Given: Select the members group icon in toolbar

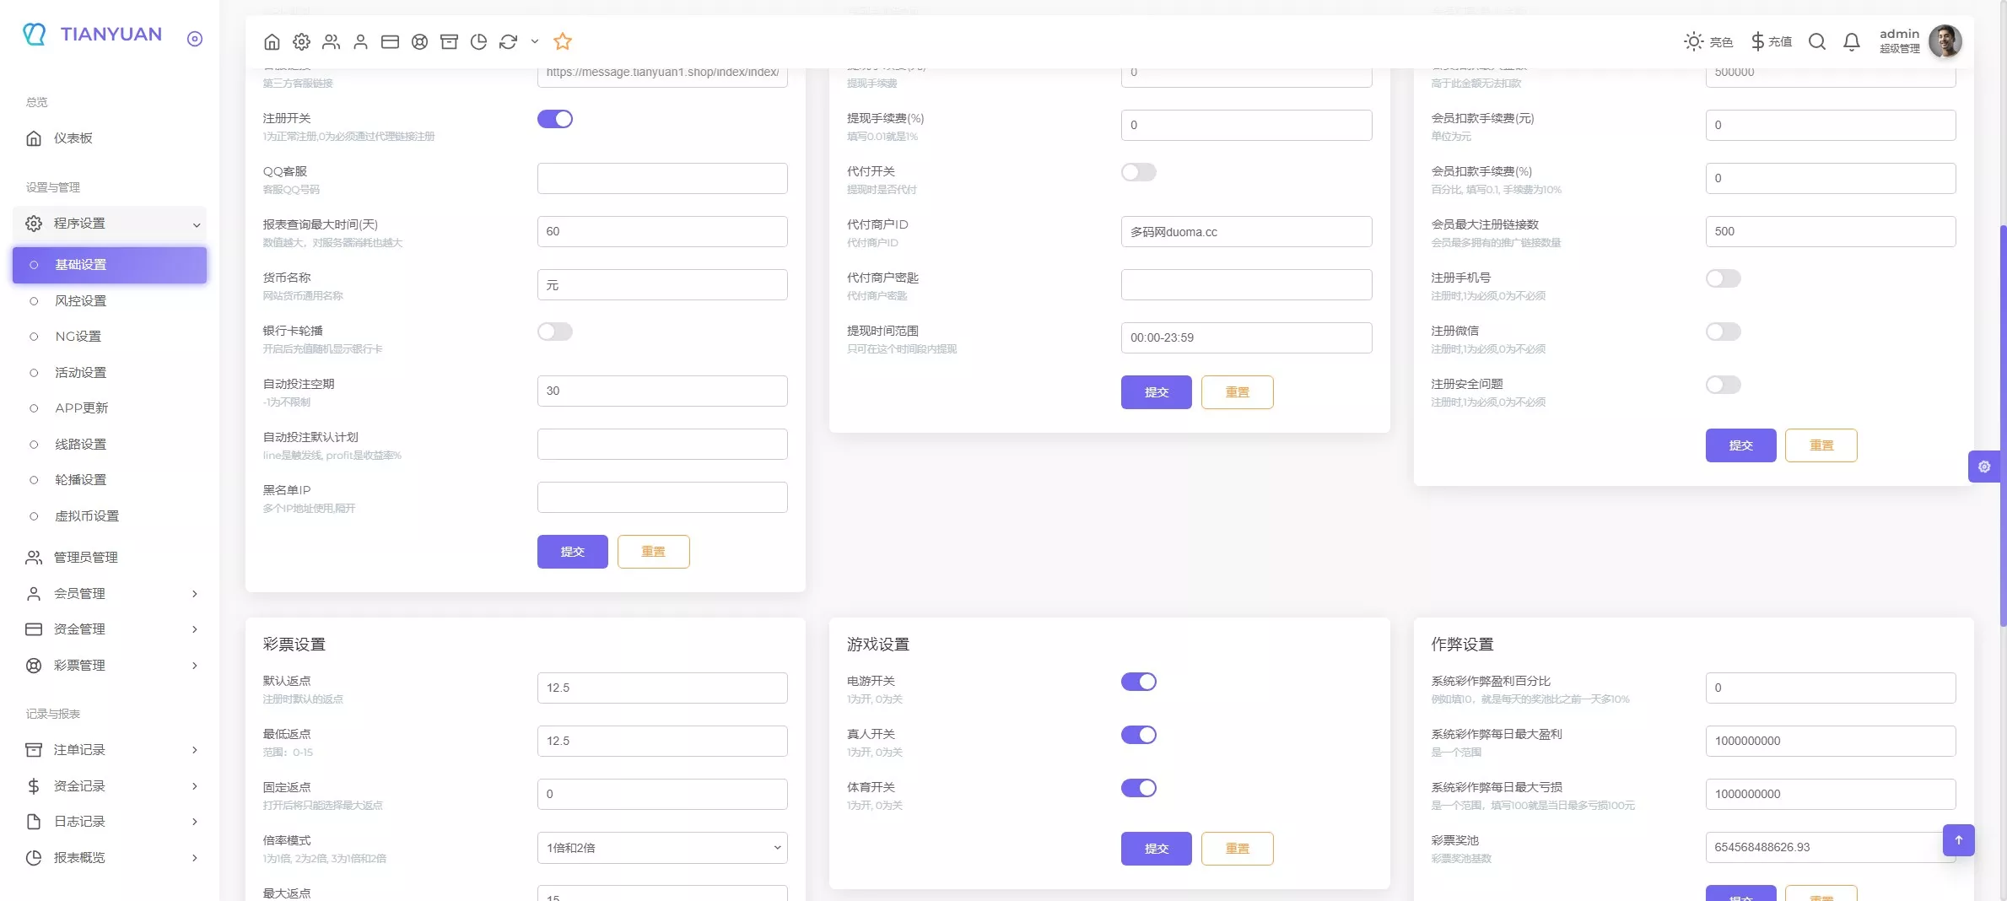Looking at the screenshot, I should [331, 40].
